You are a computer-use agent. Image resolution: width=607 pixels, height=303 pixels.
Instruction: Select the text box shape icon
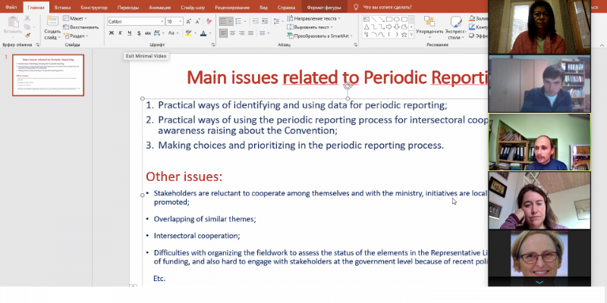pos(366,19)
